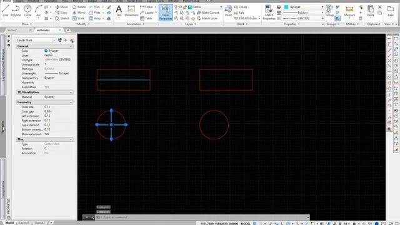Click the Linear dimension tool
The width and height of the screenshot is (400, 225).
tap(147, 7)
